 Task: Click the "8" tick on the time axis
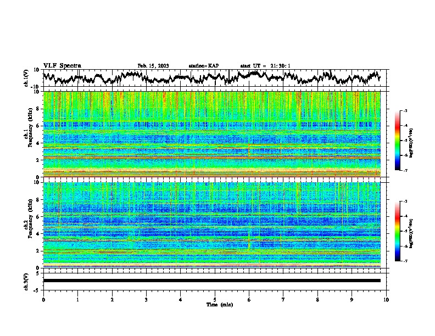click(x=317, y=300)
